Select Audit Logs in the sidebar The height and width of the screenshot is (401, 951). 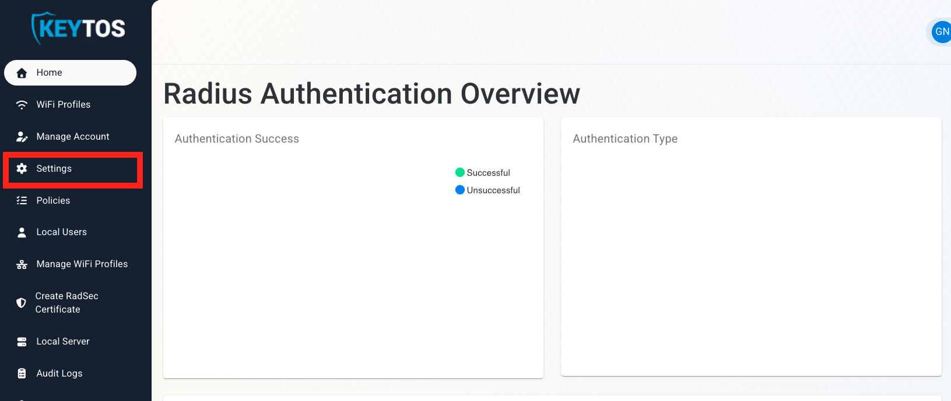tap(59, 374)
